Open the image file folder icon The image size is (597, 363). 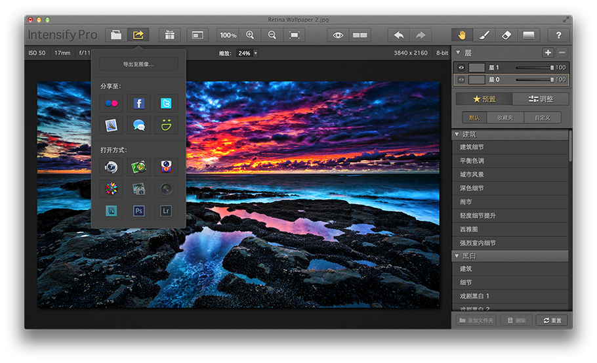[116, 35]
